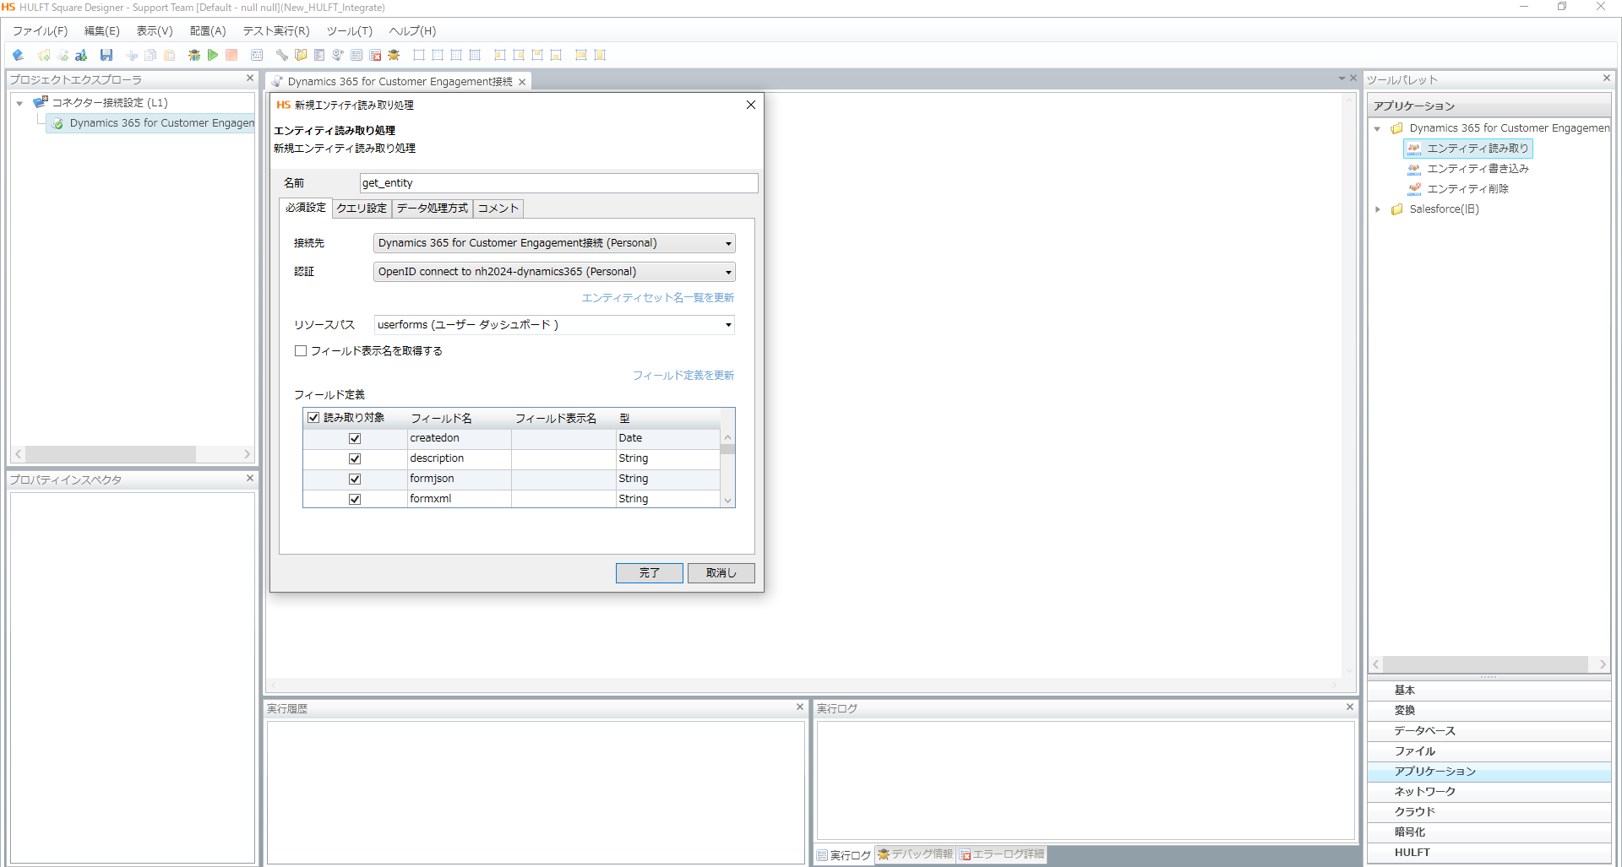The width and height of the screenshot is (1622, 867).
Task: Click the wrench settings toolbar icon
Action: [282, 55]
